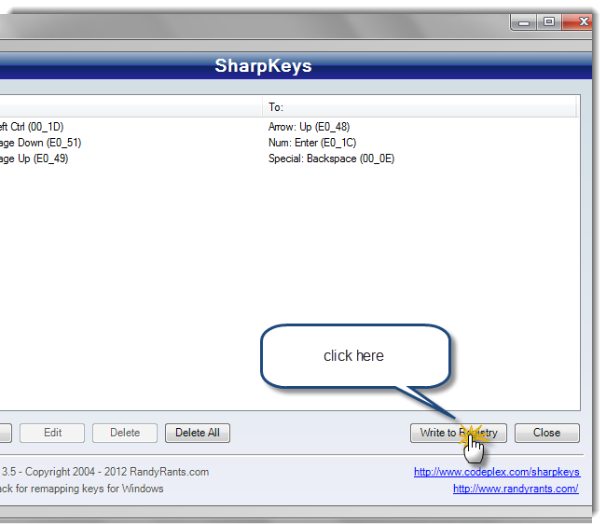This screenshot has height=524, width=606.
Task: Select the Left Ctrl (00_1D) entry
Action: coord(32,127)
